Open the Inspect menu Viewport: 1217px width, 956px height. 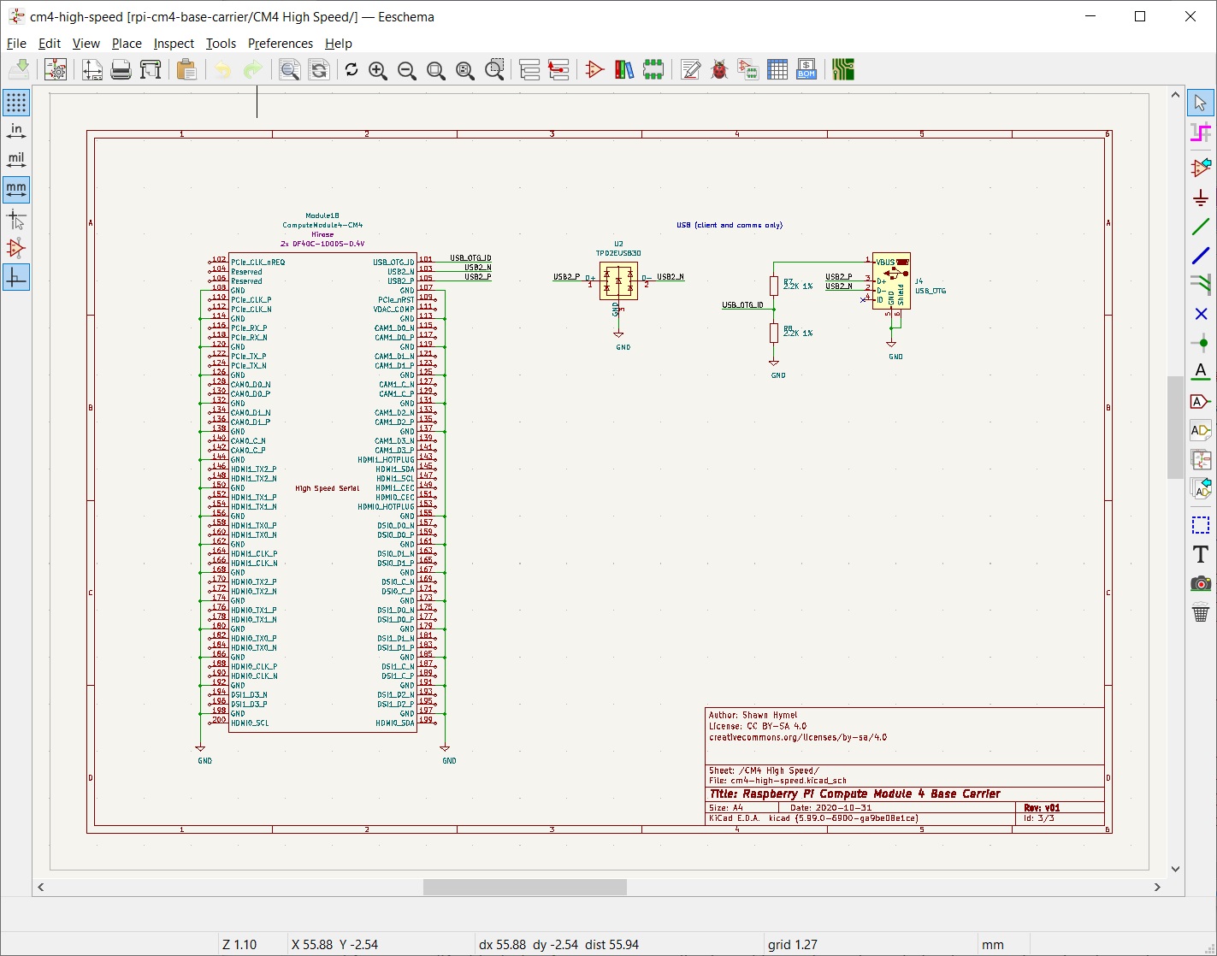(174, 43)
